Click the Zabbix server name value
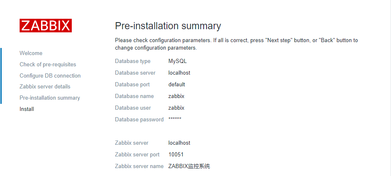 coord(189,166)
